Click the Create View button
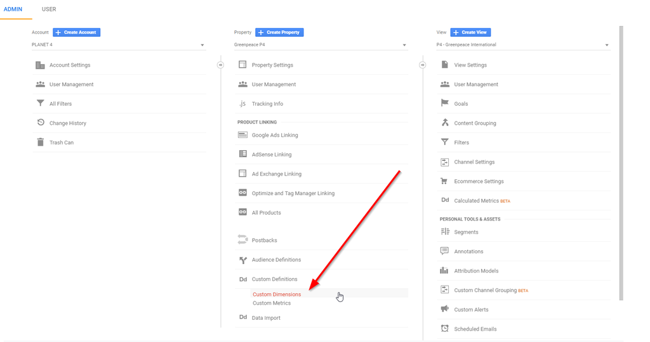The image size is (650, 342). pyautogui.click(x=470, y=32)
